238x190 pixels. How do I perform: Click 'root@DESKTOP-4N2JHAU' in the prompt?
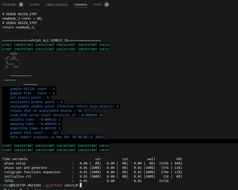(22, 185)
